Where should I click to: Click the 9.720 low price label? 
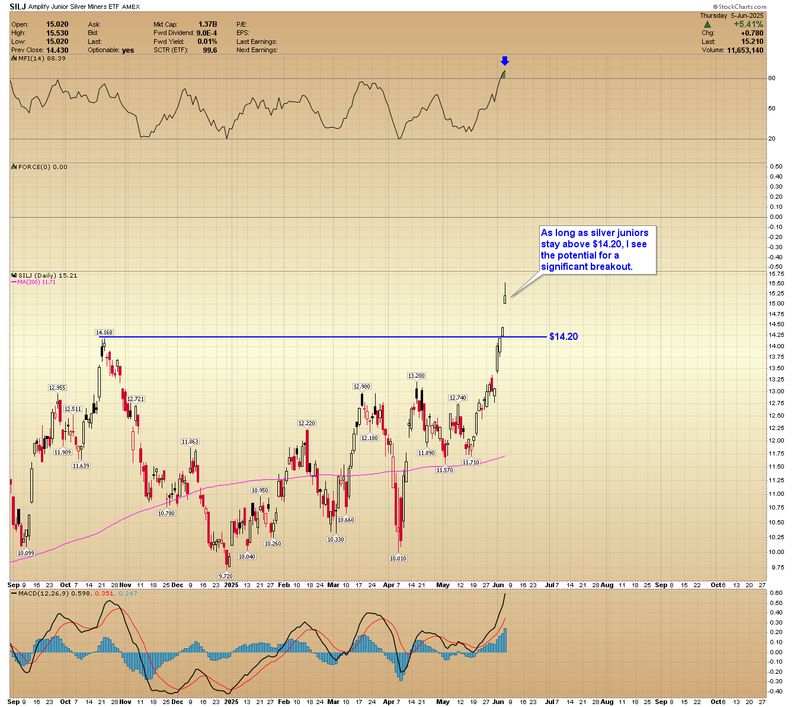(x=225, y=576)
